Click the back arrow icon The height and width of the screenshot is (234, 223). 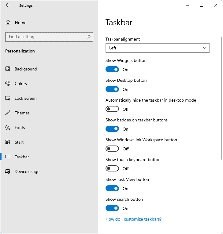click(8, 5)
